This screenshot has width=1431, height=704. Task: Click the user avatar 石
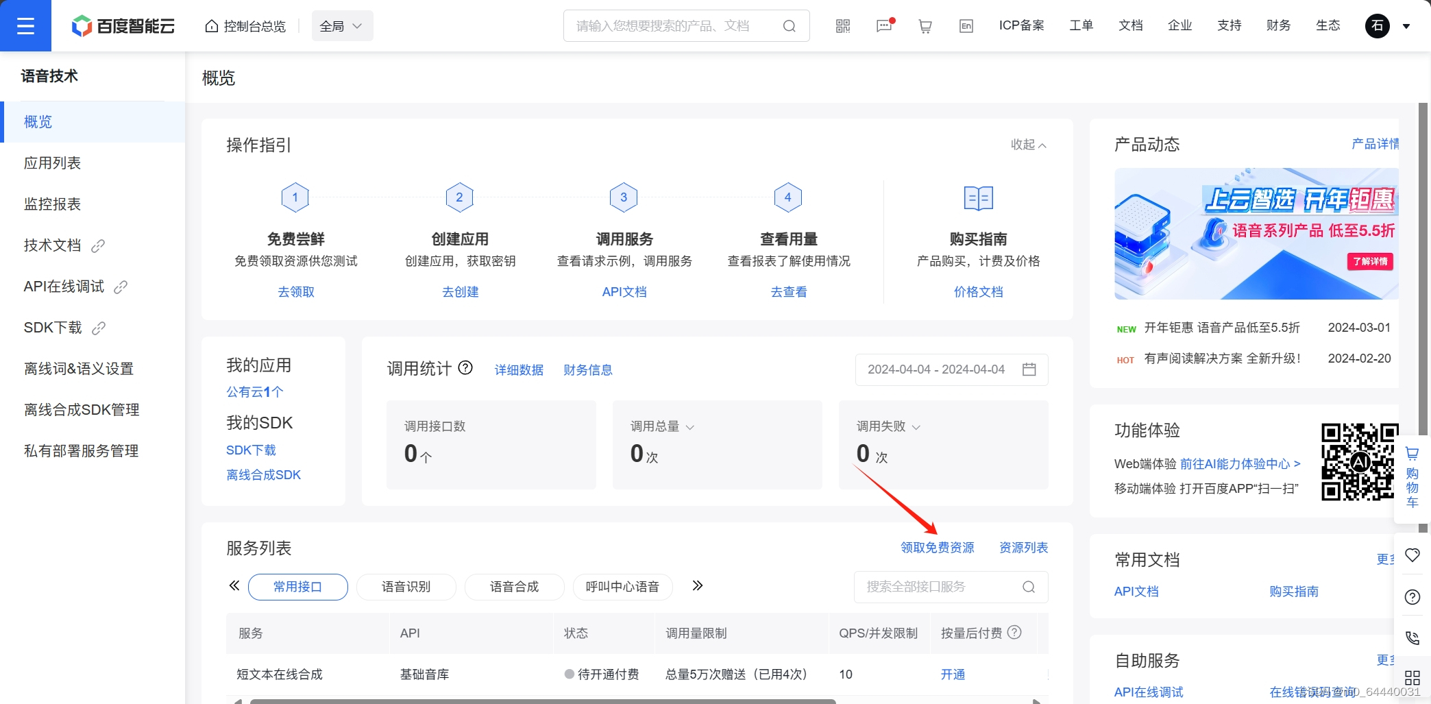click(1378, 26)
